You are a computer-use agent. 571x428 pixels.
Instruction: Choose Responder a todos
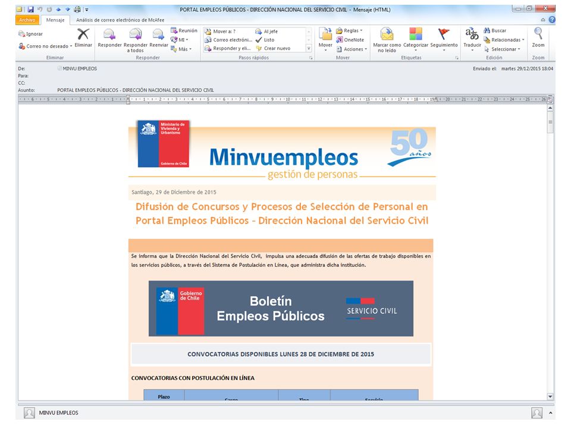[136, 40]
